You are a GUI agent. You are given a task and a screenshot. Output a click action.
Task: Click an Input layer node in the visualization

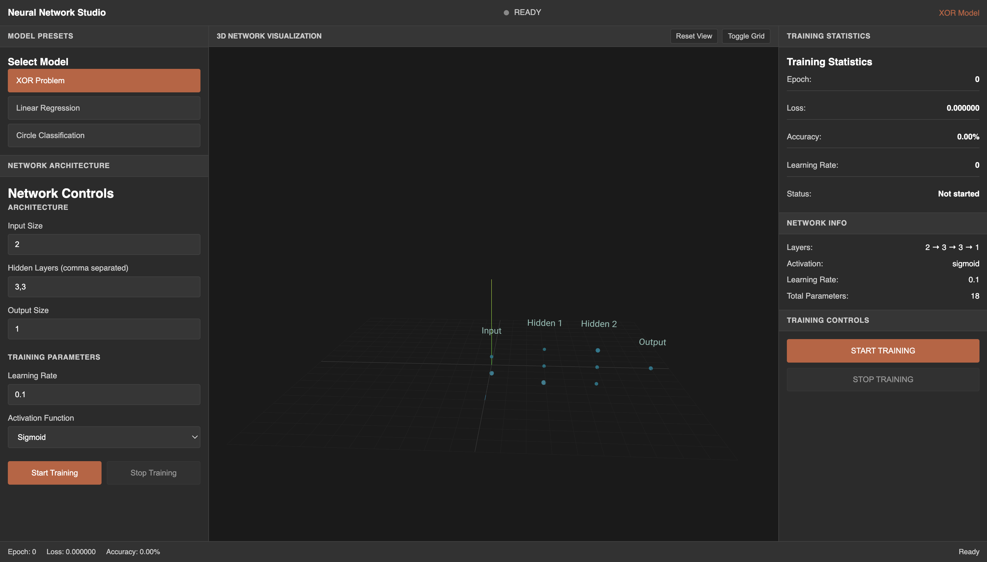tap(492, 357)
